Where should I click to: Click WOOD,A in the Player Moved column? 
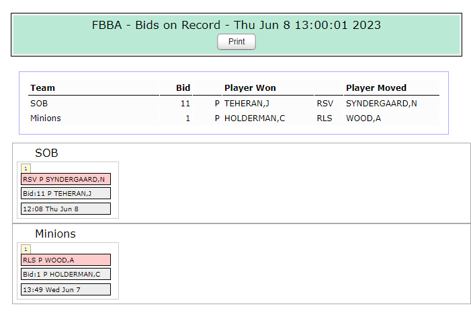pyautogui.click(x=363, y=118)
